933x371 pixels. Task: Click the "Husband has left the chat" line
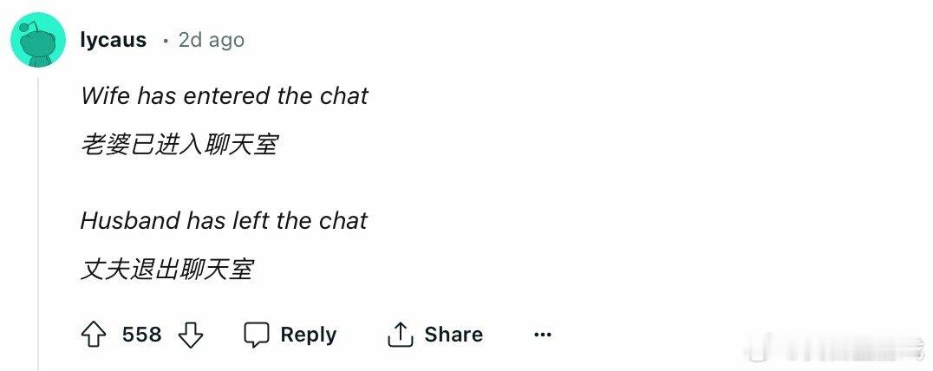[x=224, y=221]
